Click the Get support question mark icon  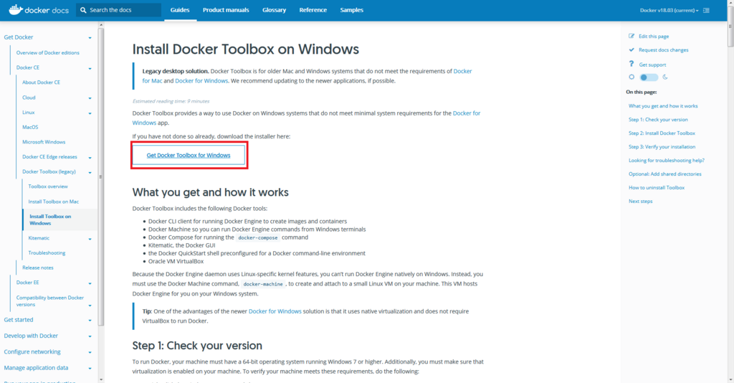coord(631,64)
